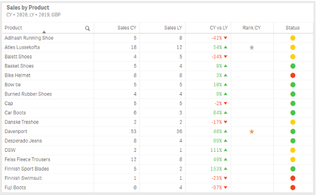Click the green up arrow for Car Boots
Image resolution: width=316 pixels, height=195 pixels.
pyautogui.click(x=226, y=113)
